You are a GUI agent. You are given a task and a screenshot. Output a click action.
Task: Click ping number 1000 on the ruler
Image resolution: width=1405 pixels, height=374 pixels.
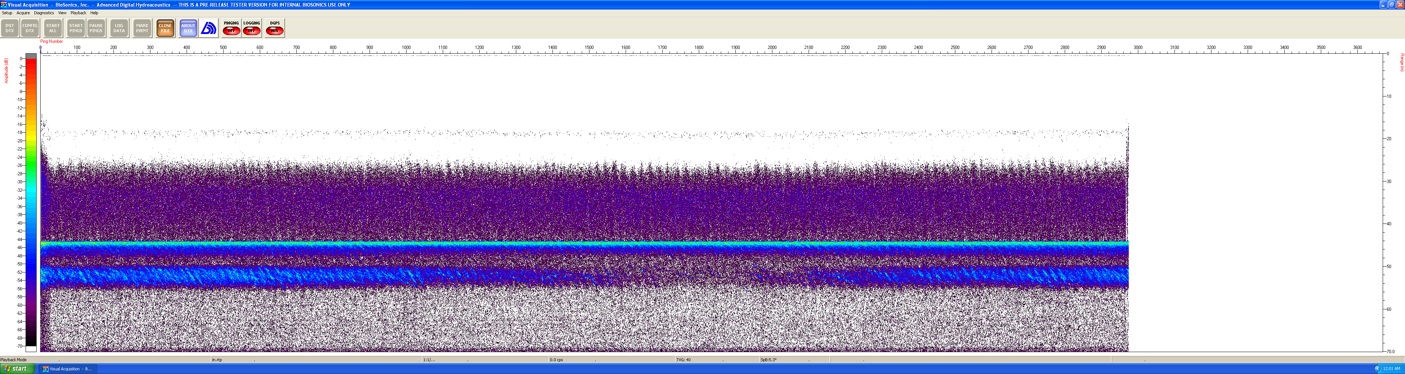406,47
